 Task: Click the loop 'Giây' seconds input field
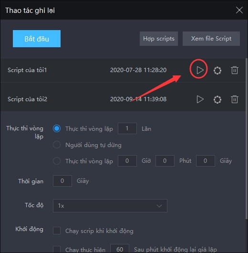[206, 161]
